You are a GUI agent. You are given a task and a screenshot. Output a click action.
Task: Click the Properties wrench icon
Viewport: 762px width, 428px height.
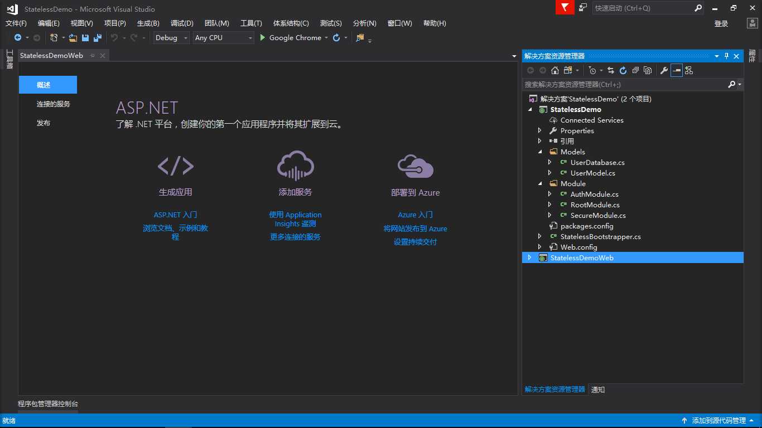(x=664, y=70)
